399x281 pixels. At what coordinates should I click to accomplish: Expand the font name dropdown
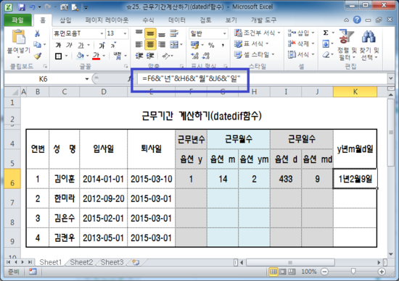point(102,33)
